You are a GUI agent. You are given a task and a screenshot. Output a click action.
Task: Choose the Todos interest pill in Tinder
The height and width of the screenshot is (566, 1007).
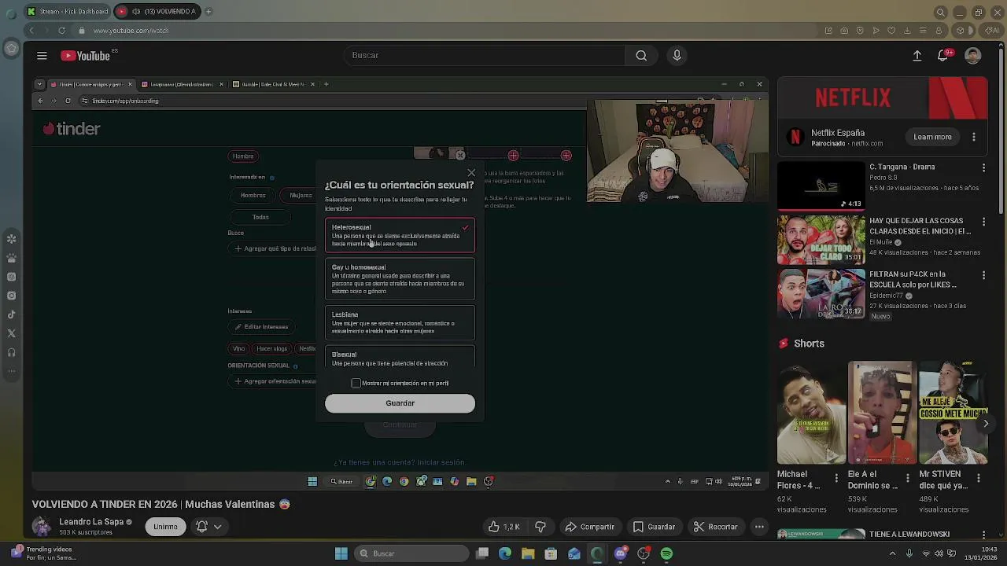(260, 217)
